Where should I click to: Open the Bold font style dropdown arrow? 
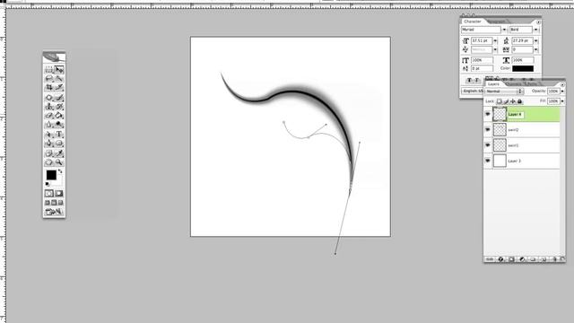pos(536,30)
